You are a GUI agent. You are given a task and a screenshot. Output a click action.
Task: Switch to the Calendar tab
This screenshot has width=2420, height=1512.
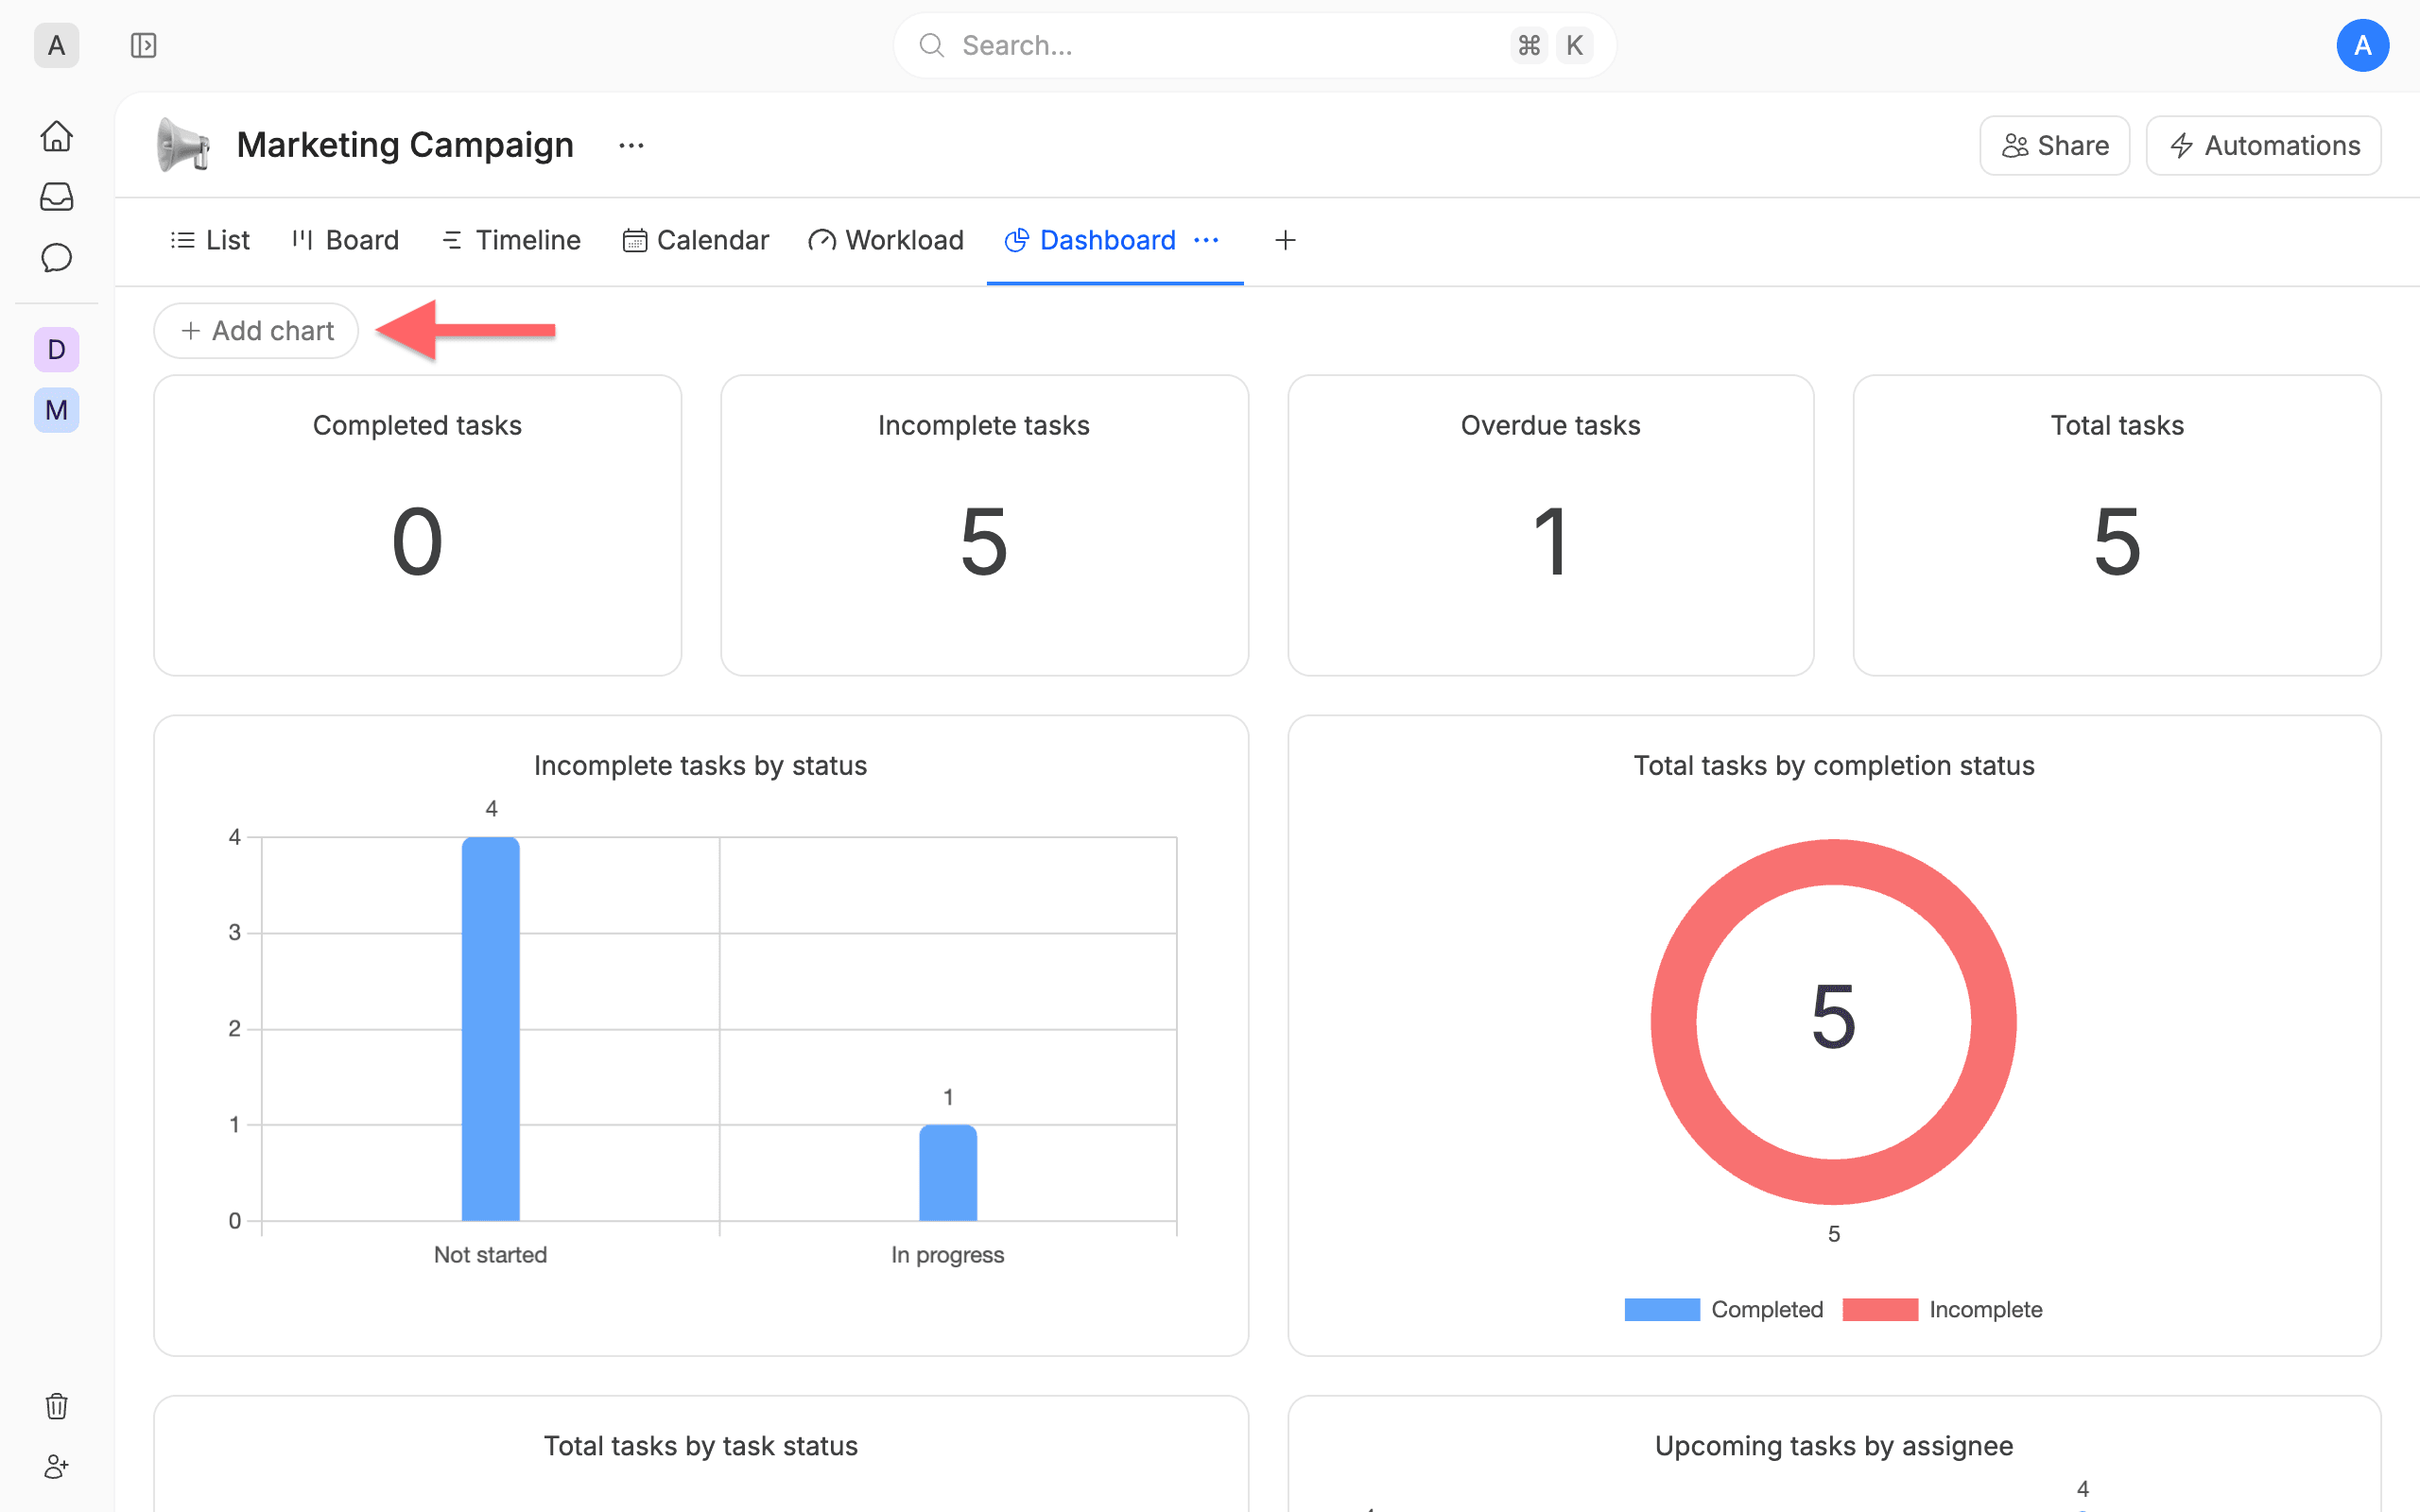click(x=696, y=240)
